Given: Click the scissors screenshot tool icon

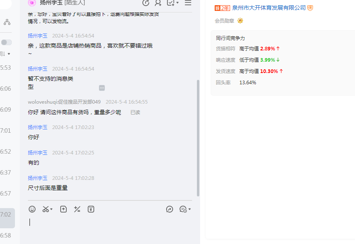Looking at the screenshot, I should coord(46,209).
